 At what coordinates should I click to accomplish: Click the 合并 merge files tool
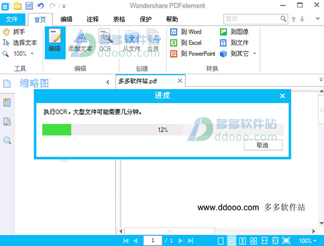click(153, 41)
